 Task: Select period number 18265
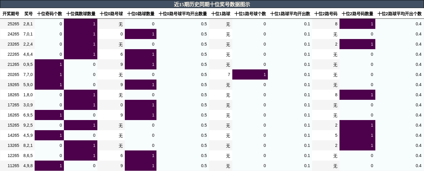pos(13,95)
